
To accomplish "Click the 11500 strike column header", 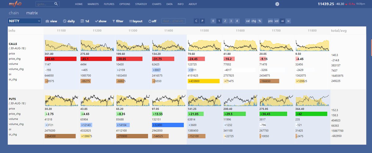I will 204,31.
